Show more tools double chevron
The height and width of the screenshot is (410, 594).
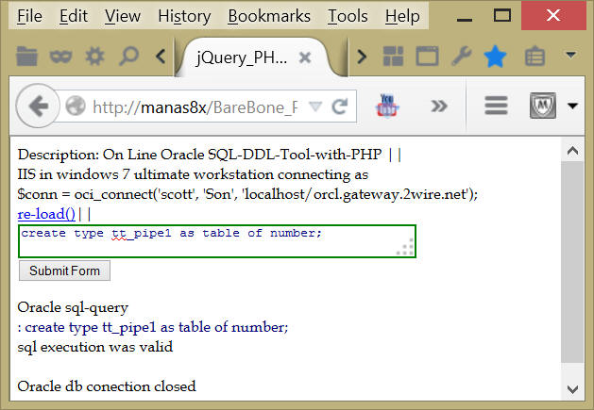click(439, 106)
